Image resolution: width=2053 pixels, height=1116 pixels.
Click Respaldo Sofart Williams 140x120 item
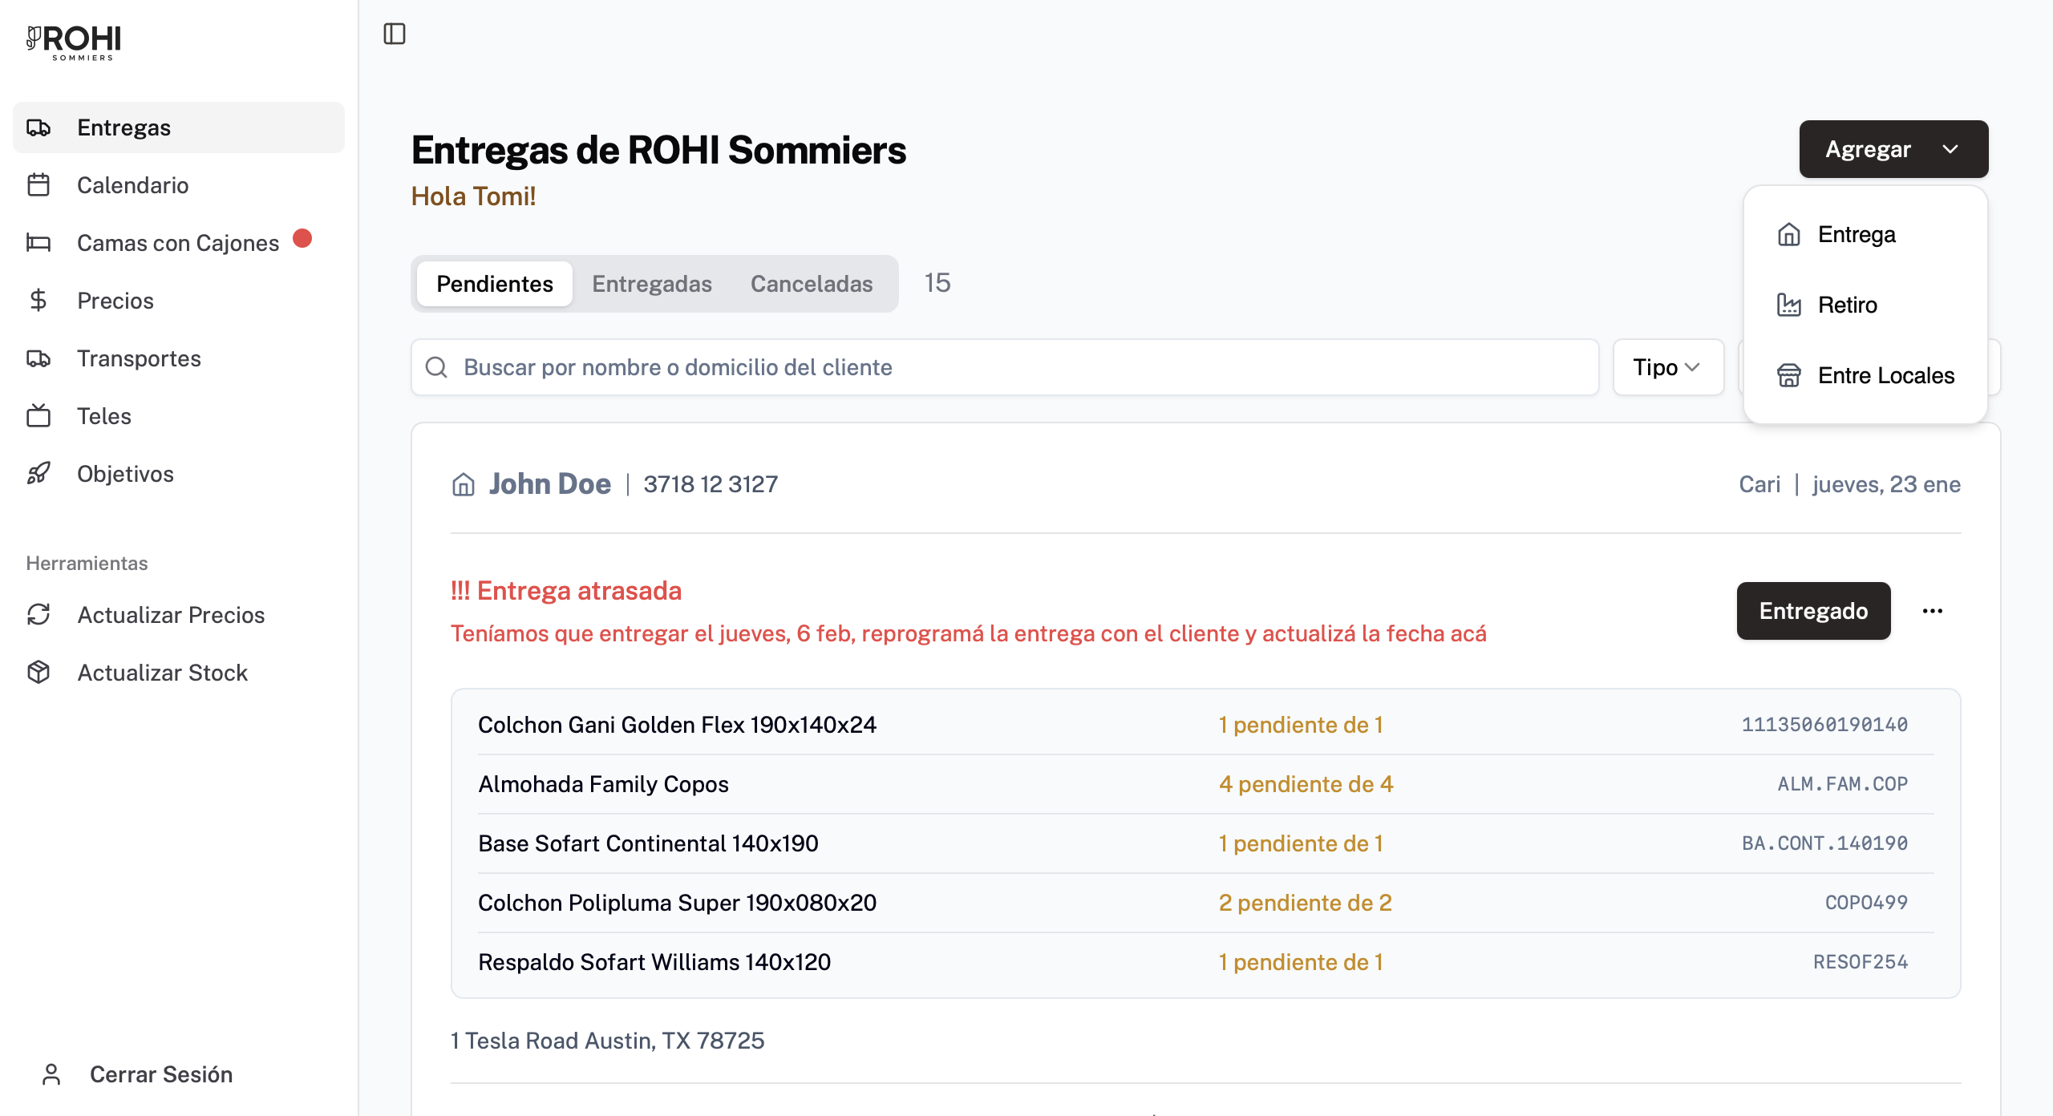[x=654, y=962]
